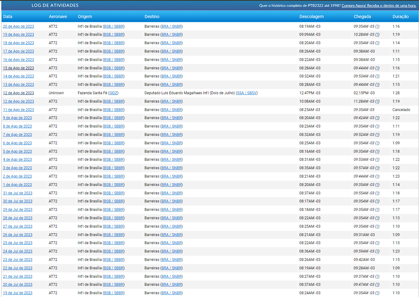Select the 'Chegada' column header

coord(363,16)
